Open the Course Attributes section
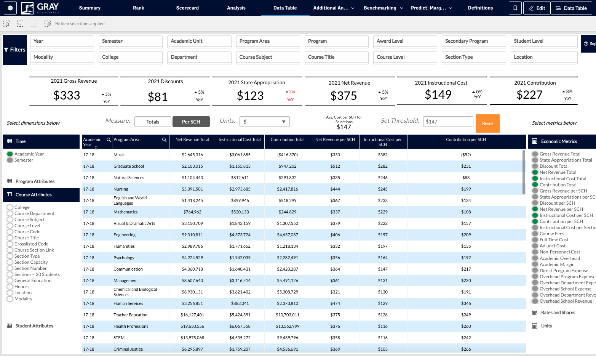The width and height of the screenshot is (596, 356). pos(41,195)
